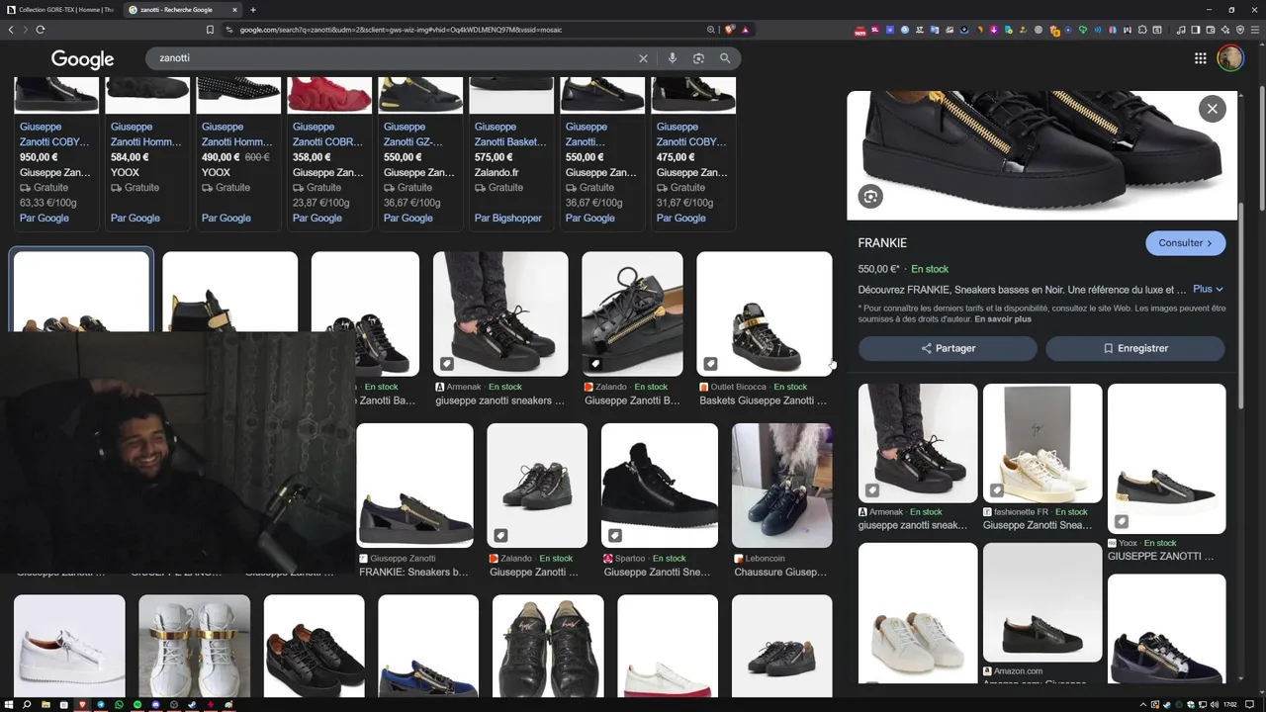Open the Armenak giuseppe zanotti sneakers image
This screenshot has height=712, width=1266.
[x=500, y=314]
